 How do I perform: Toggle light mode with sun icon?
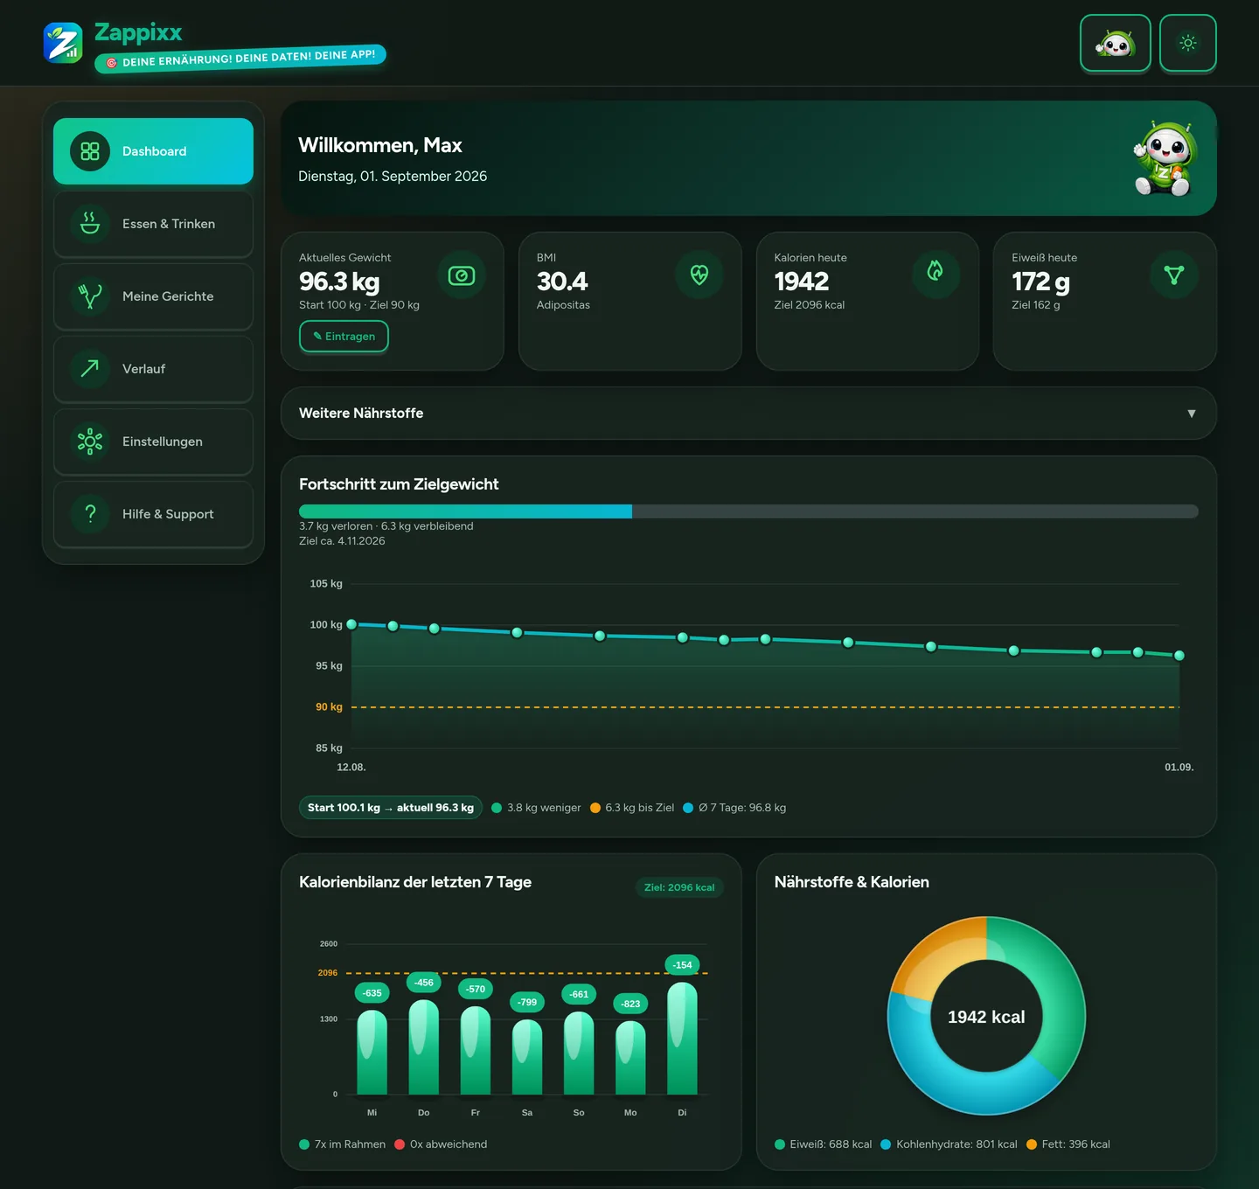coord(1187,43)
